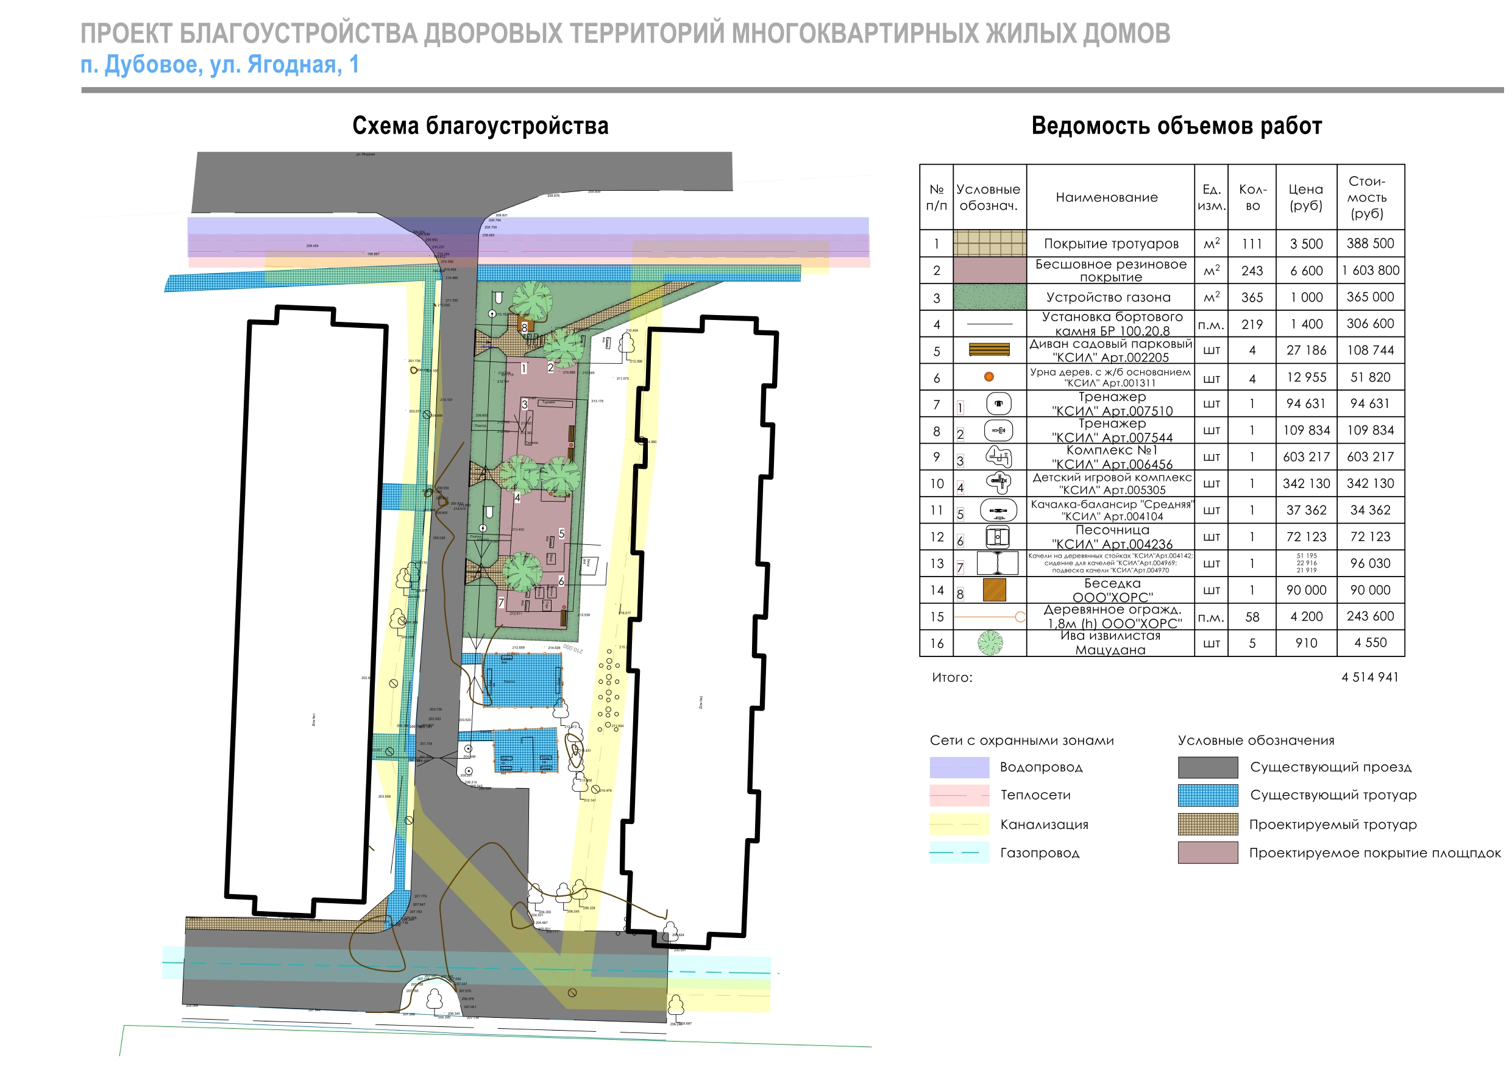
Task: Select the cost value 388 500
Action: (1370, 243)
